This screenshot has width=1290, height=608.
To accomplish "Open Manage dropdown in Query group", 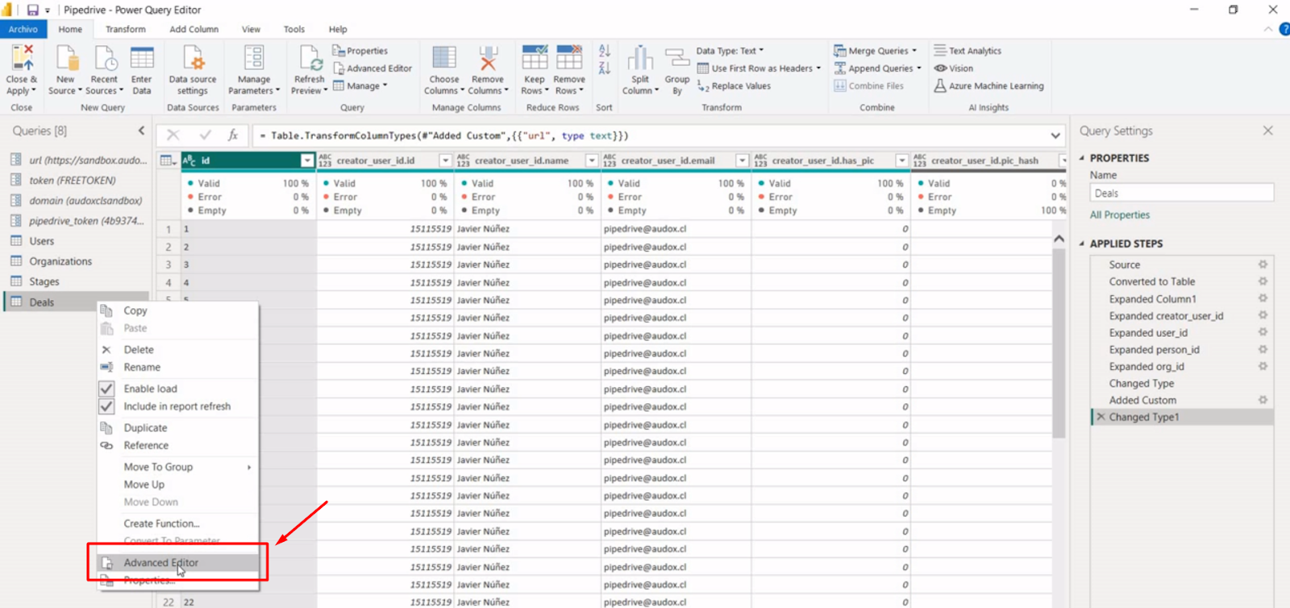I will pos(360,86).
